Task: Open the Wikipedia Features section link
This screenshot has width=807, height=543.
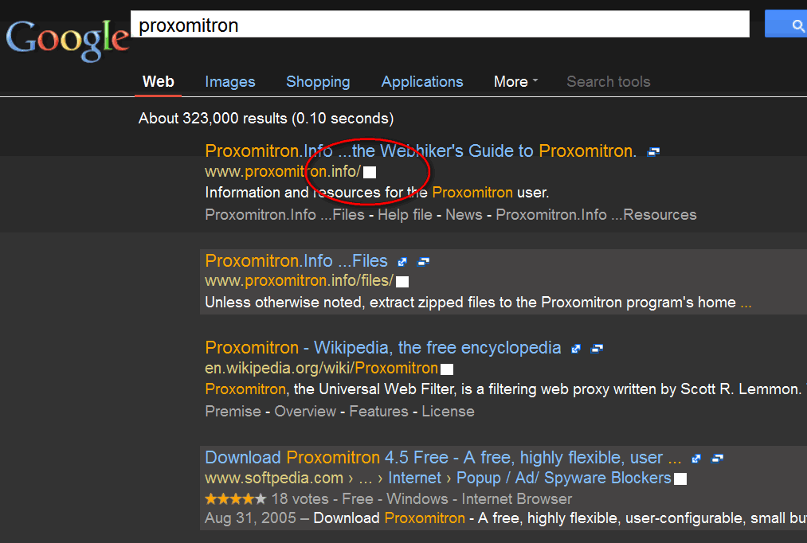Action: tap(378, 412)
